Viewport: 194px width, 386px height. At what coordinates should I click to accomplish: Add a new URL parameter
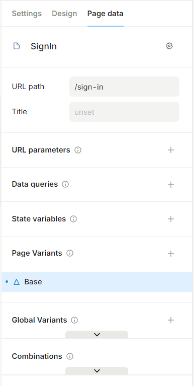point(171,150)
